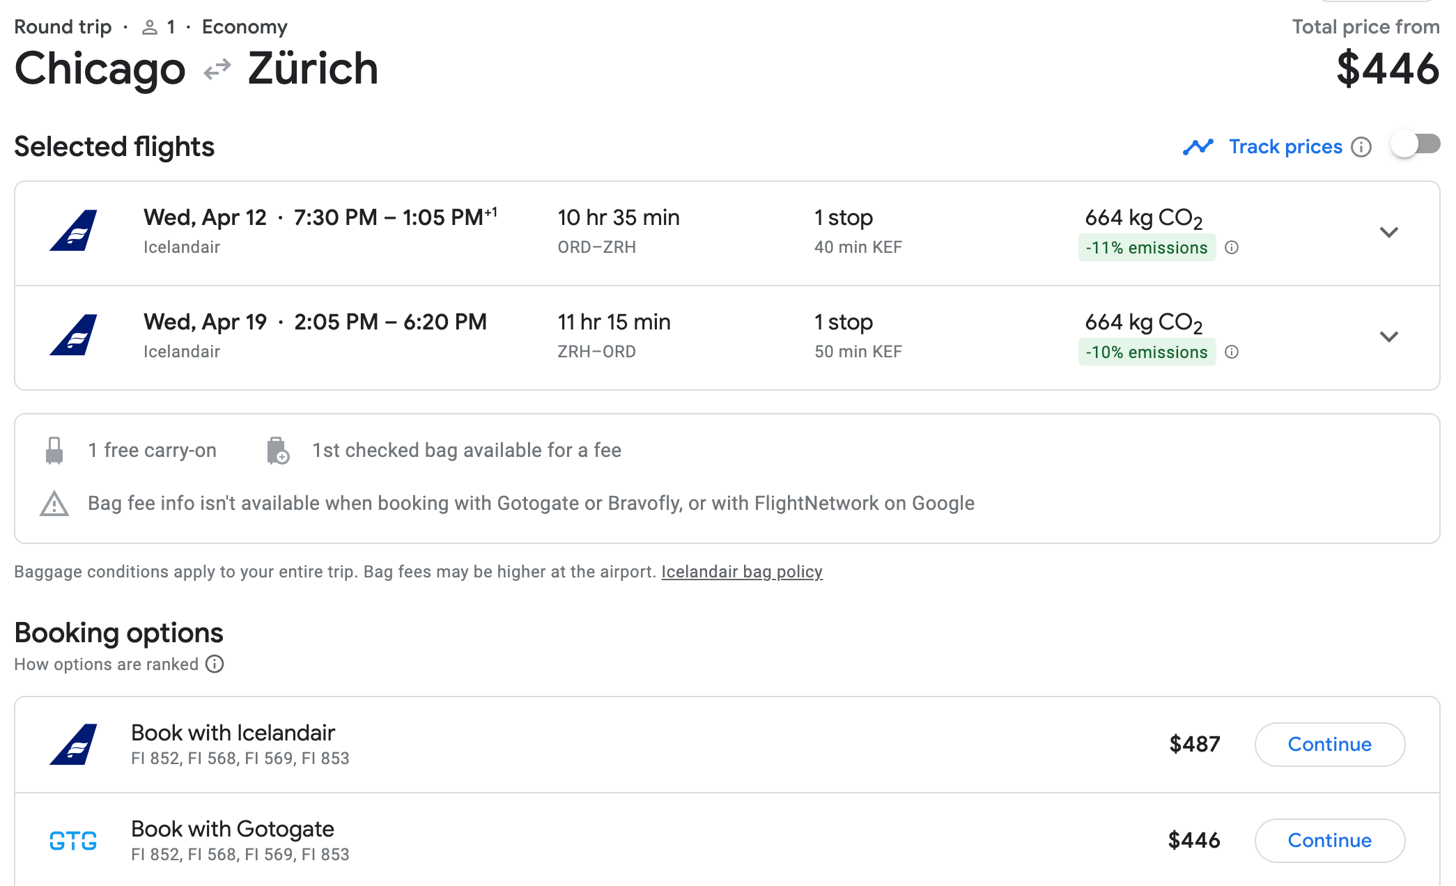Expand the Wed, Apr 12 flight details

click(1388, 232)
